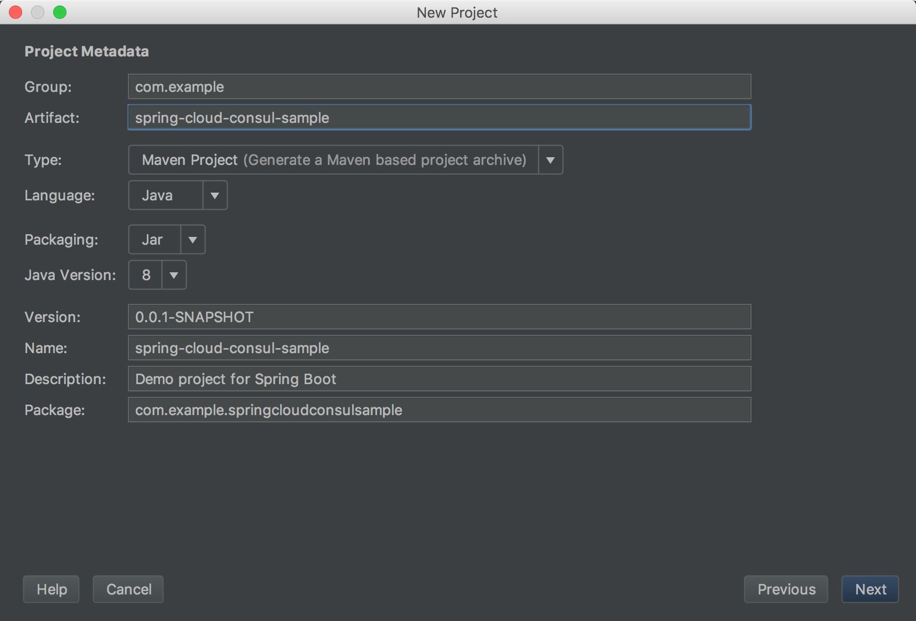Expand the Java Version dropdown arrow
This screenshot has height=621, width=916.
(x=174, y=276)
